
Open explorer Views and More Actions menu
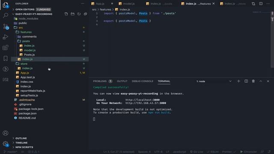[x=83, y=3]
